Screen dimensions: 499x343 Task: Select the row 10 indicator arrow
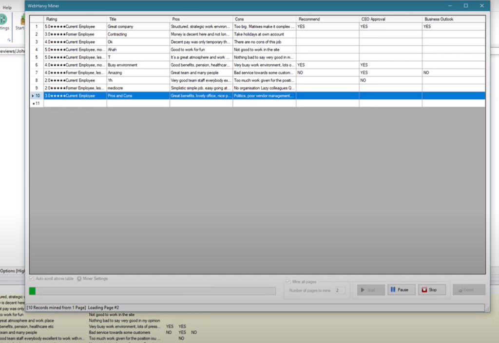(x=33, y=96)
